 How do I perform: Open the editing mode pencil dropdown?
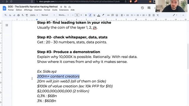175,15
